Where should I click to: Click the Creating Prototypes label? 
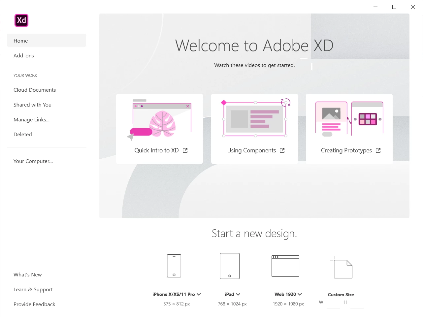tap(346, 150)
